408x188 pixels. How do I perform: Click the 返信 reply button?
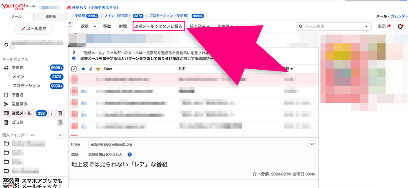coord(84,26)
